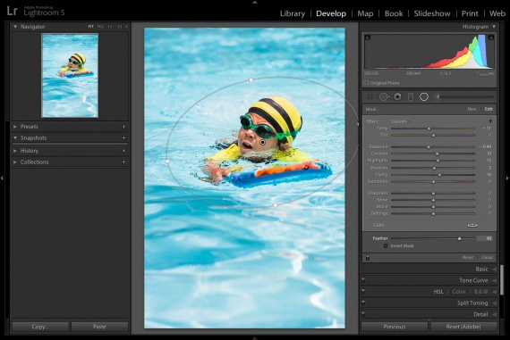The image size is (510, 340).
Task: Select the Graduated Filter tool
Action: [x=411, y=96]
